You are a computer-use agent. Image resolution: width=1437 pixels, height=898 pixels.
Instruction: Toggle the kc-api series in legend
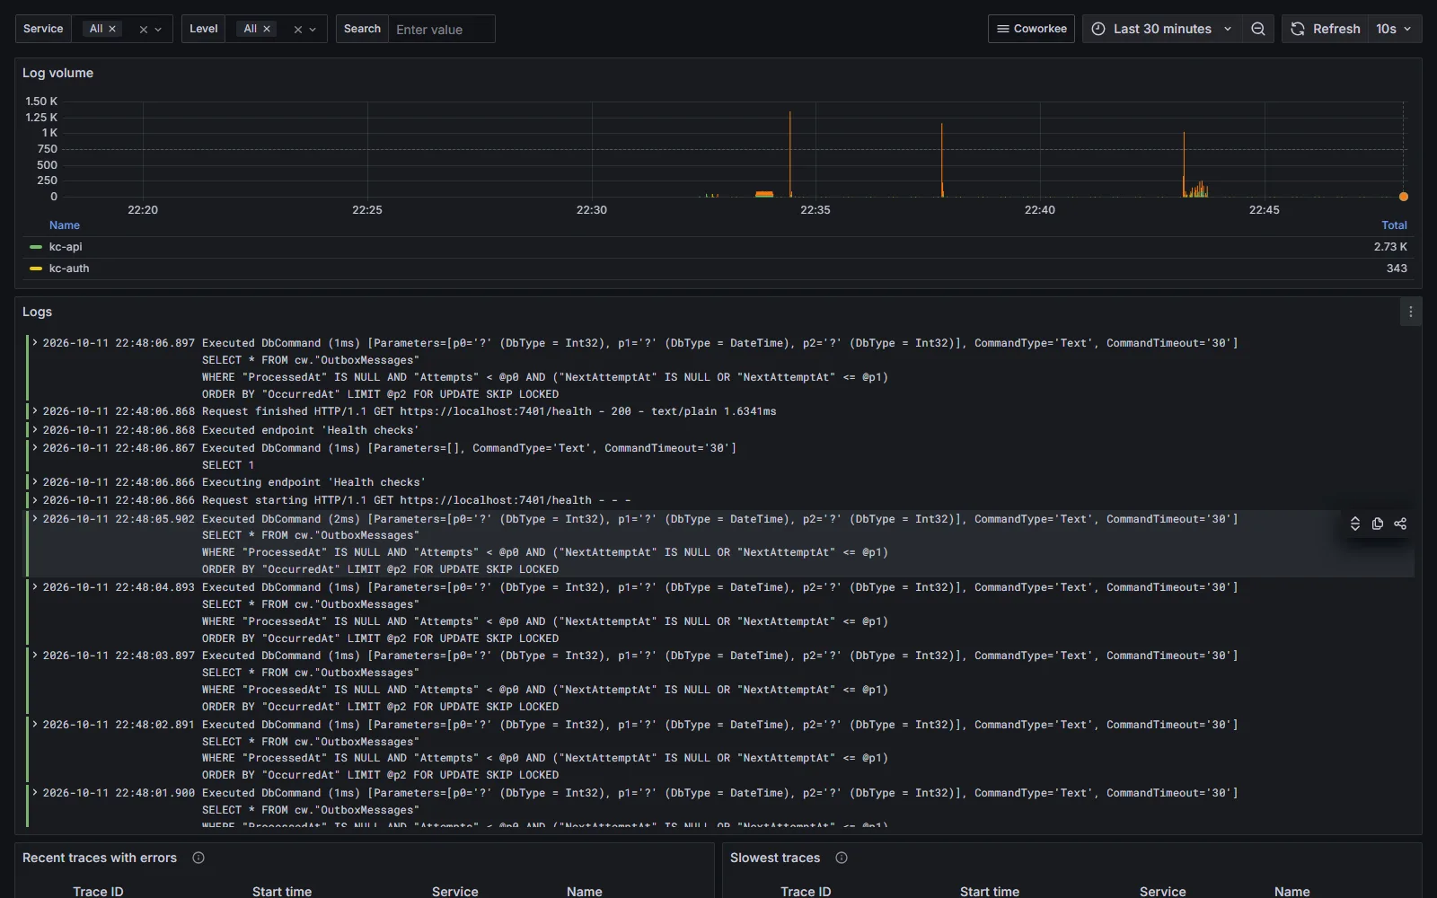coord(66,247)
